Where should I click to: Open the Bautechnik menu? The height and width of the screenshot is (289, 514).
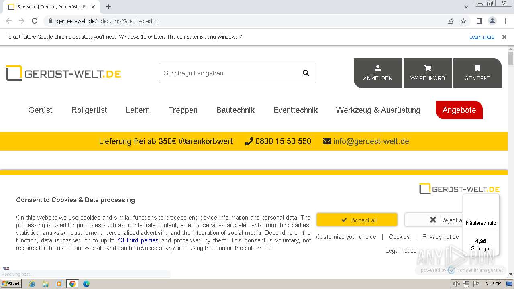[236, 110]
